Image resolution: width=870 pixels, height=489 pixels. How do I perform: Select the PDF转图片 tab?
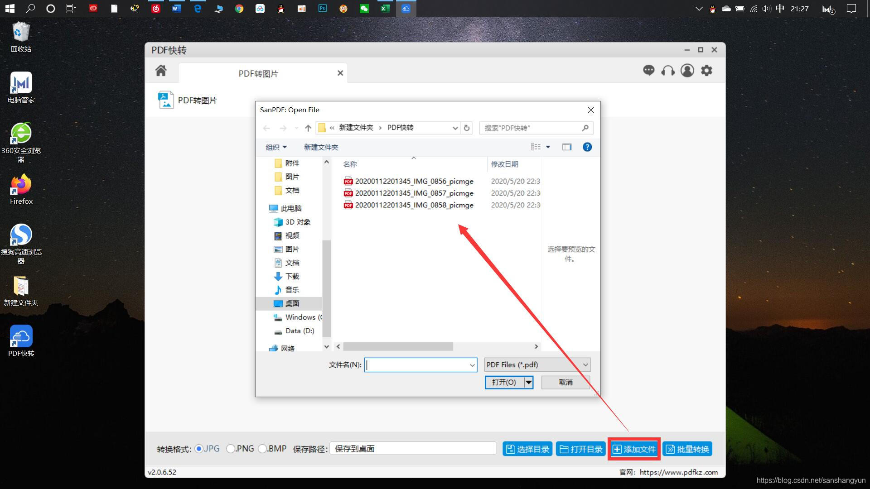(x=258, y=73)
